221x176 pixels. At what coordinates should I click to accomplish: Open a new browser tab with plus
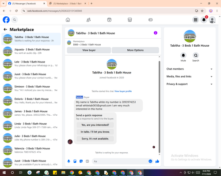pyautogui.click(x=91, y=4)
